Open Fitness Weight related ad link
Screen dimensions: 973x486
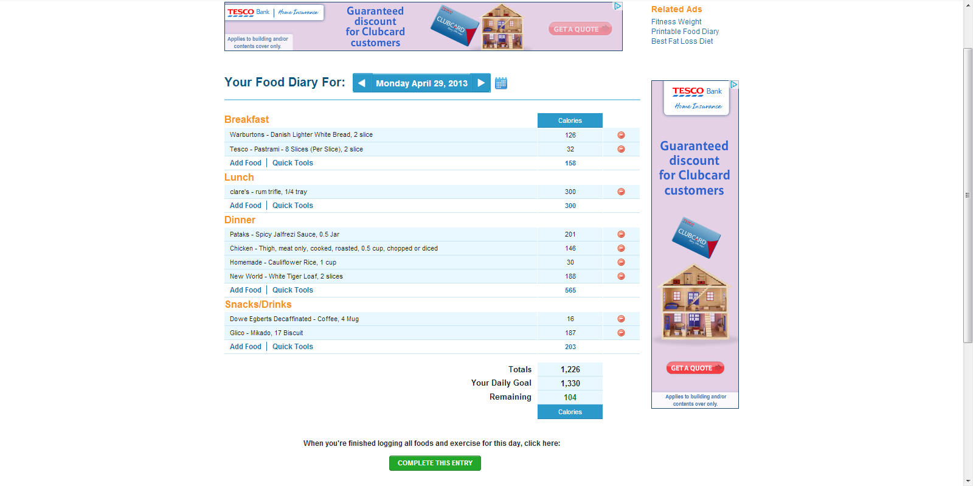pos(676,22)
